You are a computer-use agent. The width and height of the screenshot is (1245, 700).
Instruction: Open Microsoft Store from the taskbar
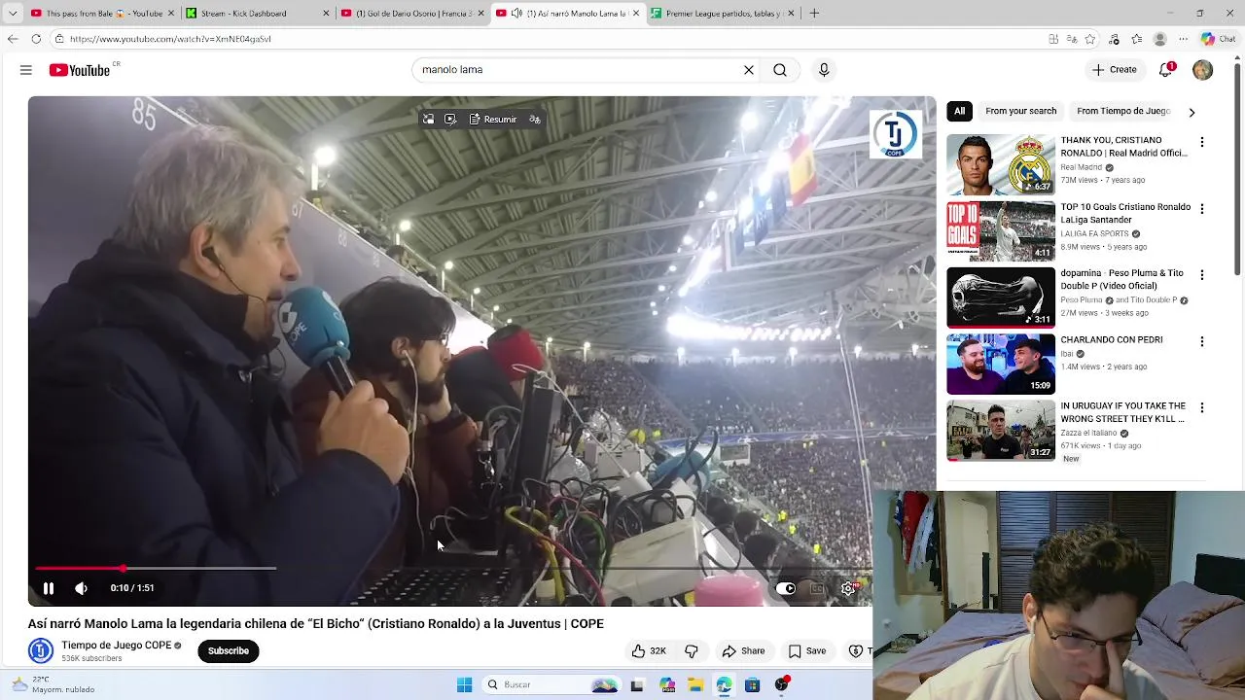(752, 685)
